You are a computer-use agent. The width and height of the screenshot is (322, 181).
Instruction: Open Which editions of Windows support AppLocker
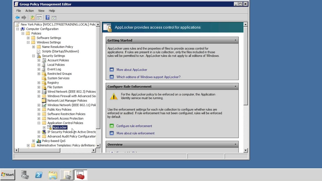(x=148, y=77)
